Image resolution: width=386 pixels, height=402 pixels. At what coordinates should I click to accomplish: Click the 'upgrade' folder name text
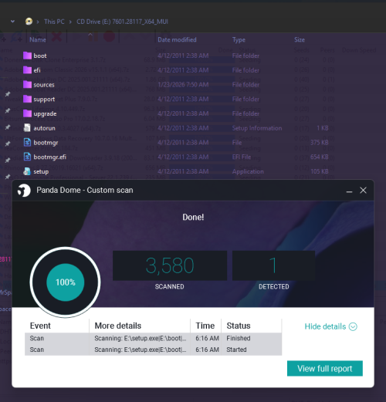(x=45, y=113)
